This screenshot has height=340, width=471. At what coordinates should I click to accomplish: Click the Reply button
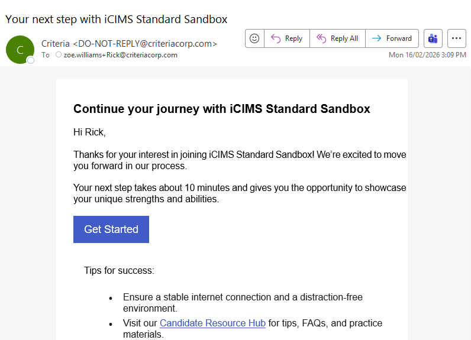click(x=286, y=38)
